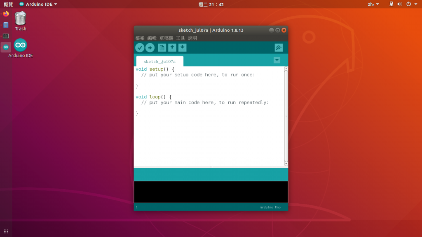Open the power system menu icon

[409, 4]
